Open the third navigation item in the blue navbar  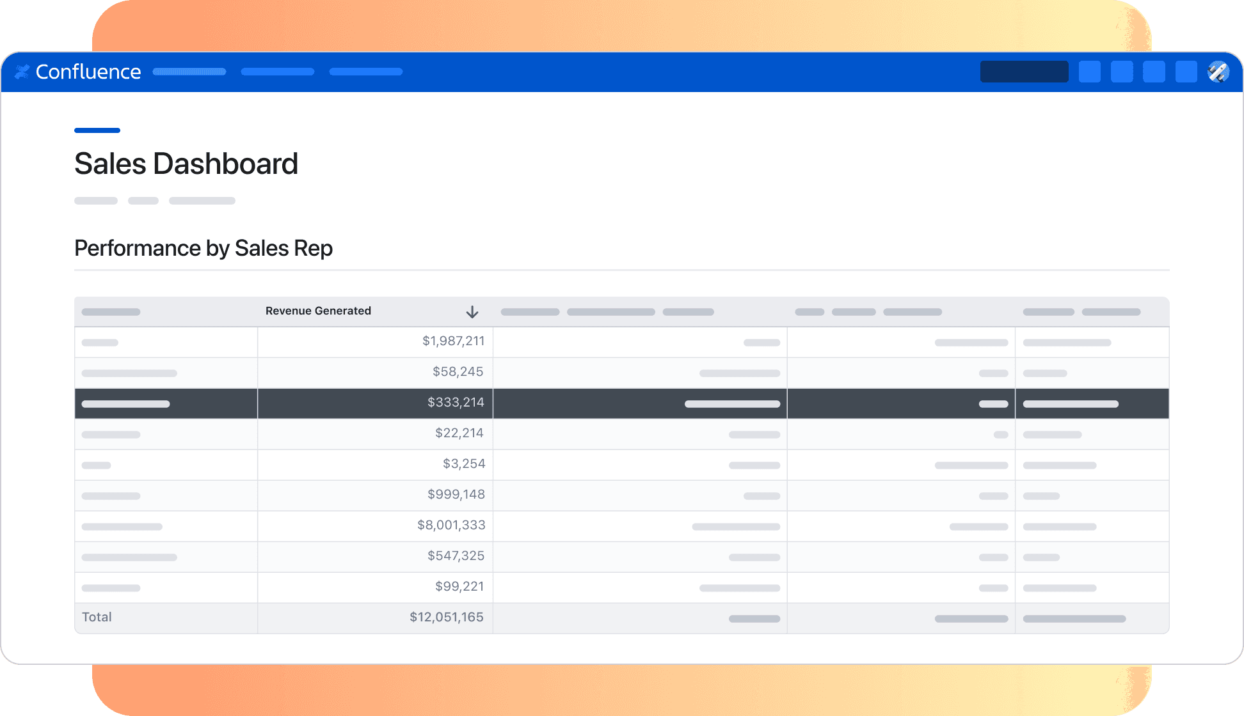point(365,72)
